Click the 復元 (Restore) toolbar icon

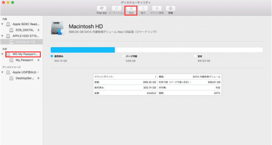(143, 8)
